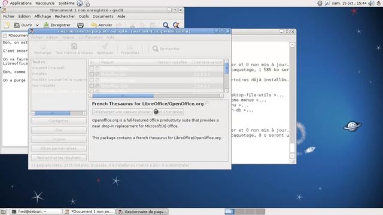Select the second workspace in the switcher
Viewport: 383px width, 215px height.
tap(240, 211)
